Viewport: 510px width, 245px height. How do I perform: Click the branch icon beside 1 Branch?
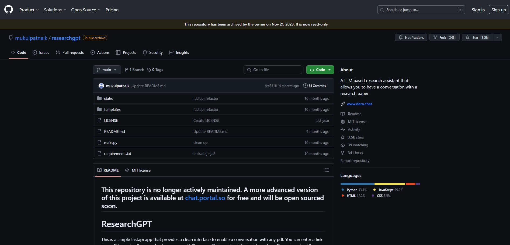coord(127,70)
